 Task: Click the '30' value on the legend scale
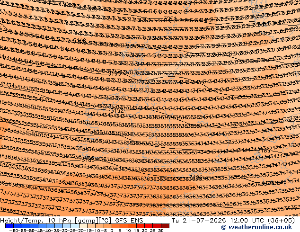(161, 230)
